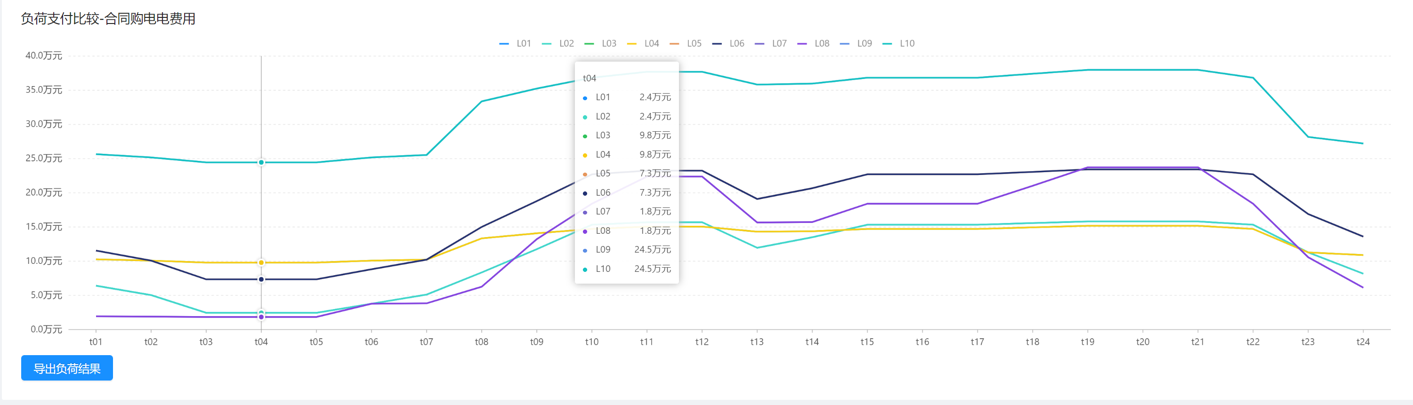Click the 10.0万元 y-axis label
The height and width of the screenshot is (405, 1413).
(44, 261)
